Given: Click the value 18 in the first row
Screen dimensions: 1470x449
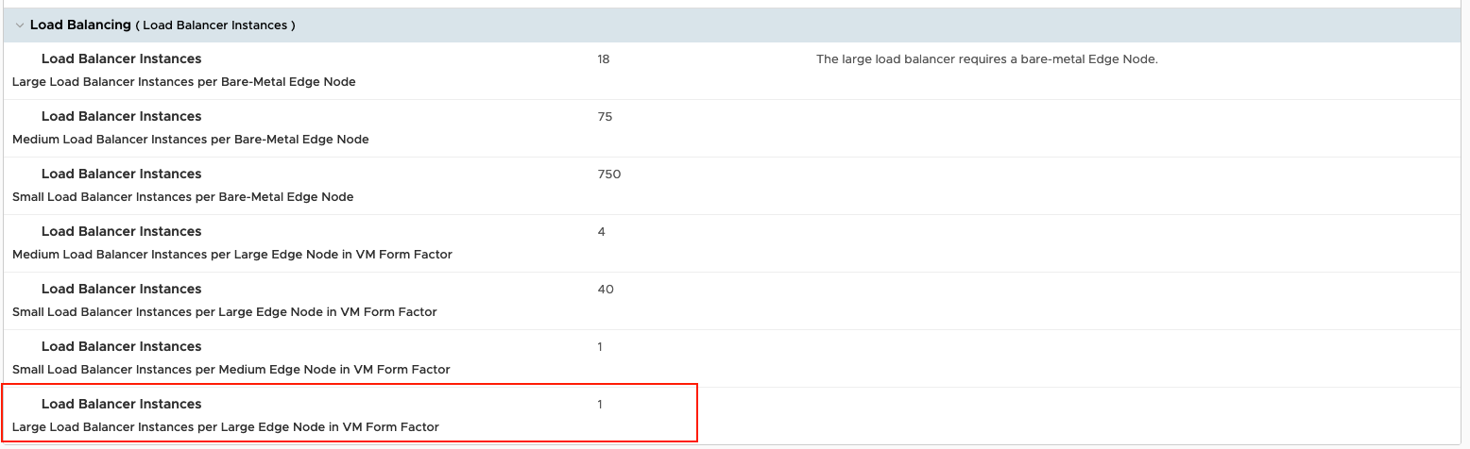Looking at the screenshot, I should pos(604,59).
